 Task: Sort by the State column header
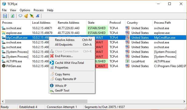point(97,23)
